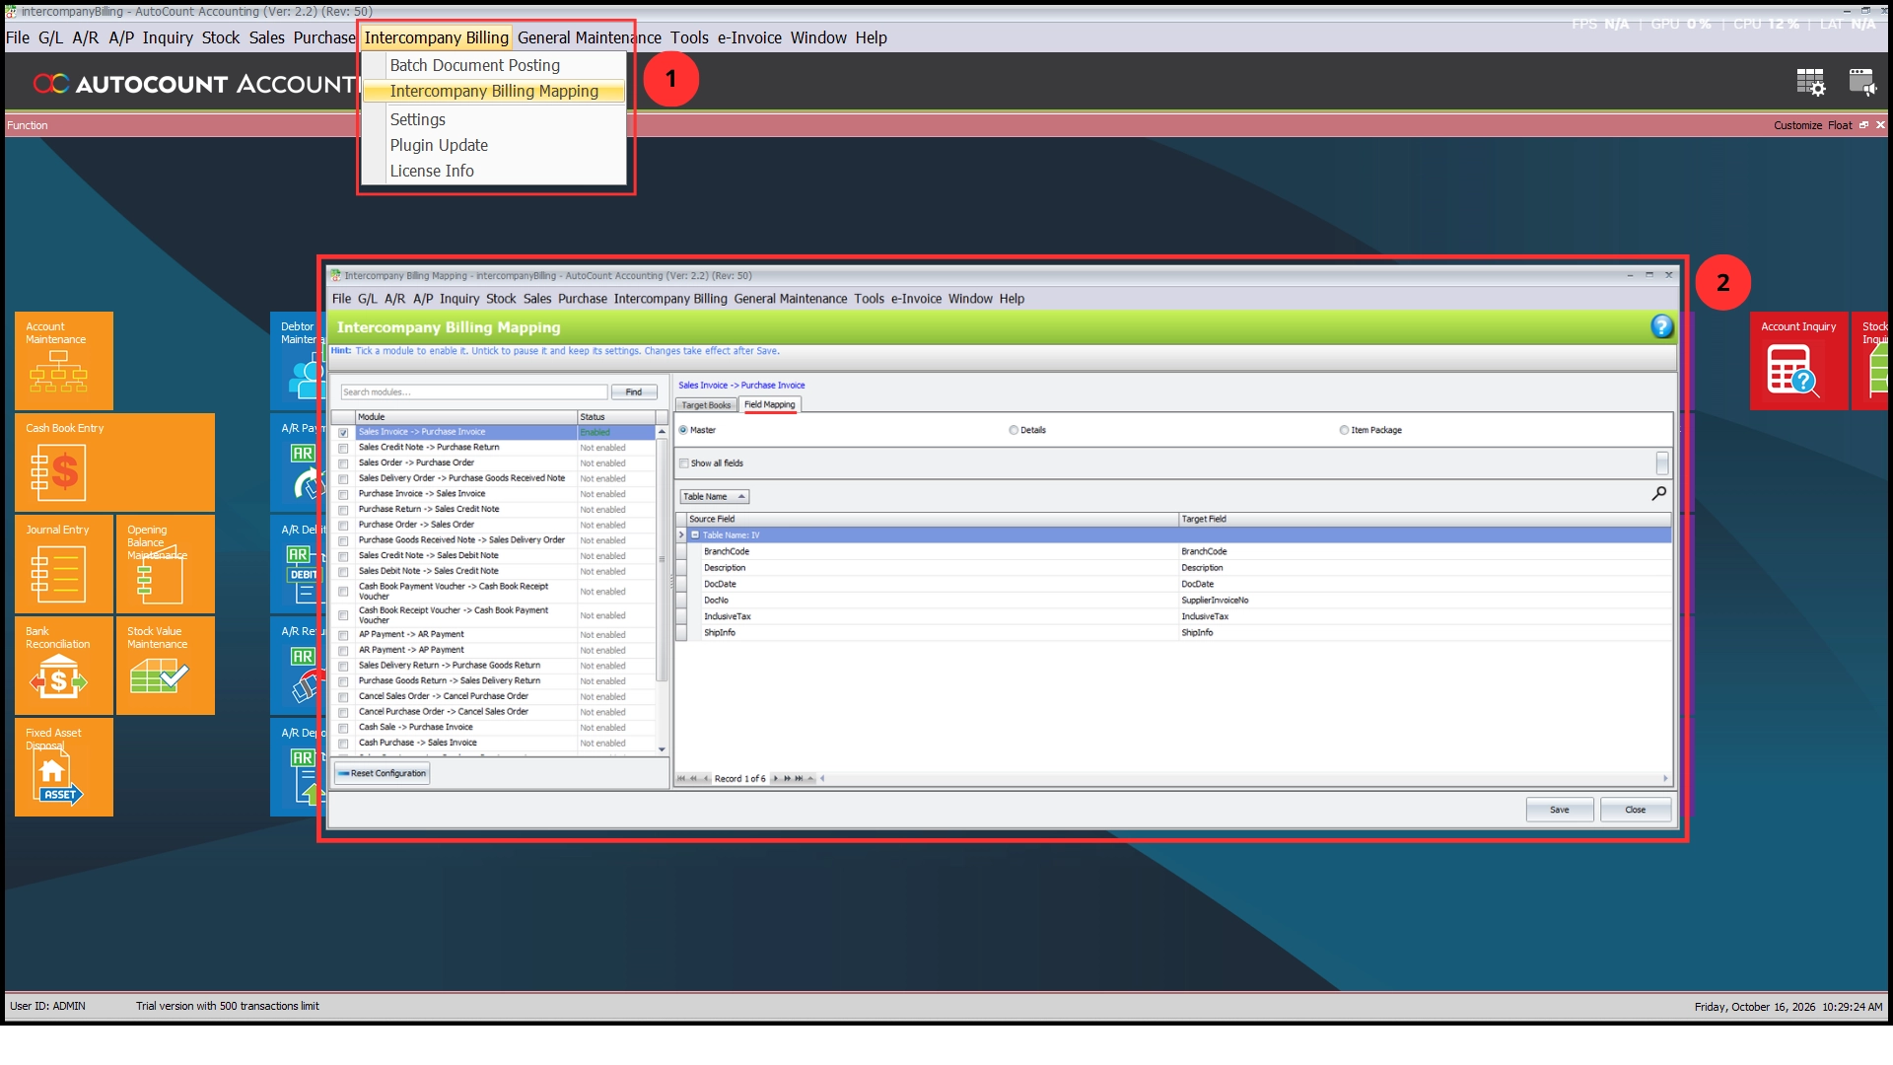Click the Save button
Screen dimensions: 1893x1065
click(1560, 810)
